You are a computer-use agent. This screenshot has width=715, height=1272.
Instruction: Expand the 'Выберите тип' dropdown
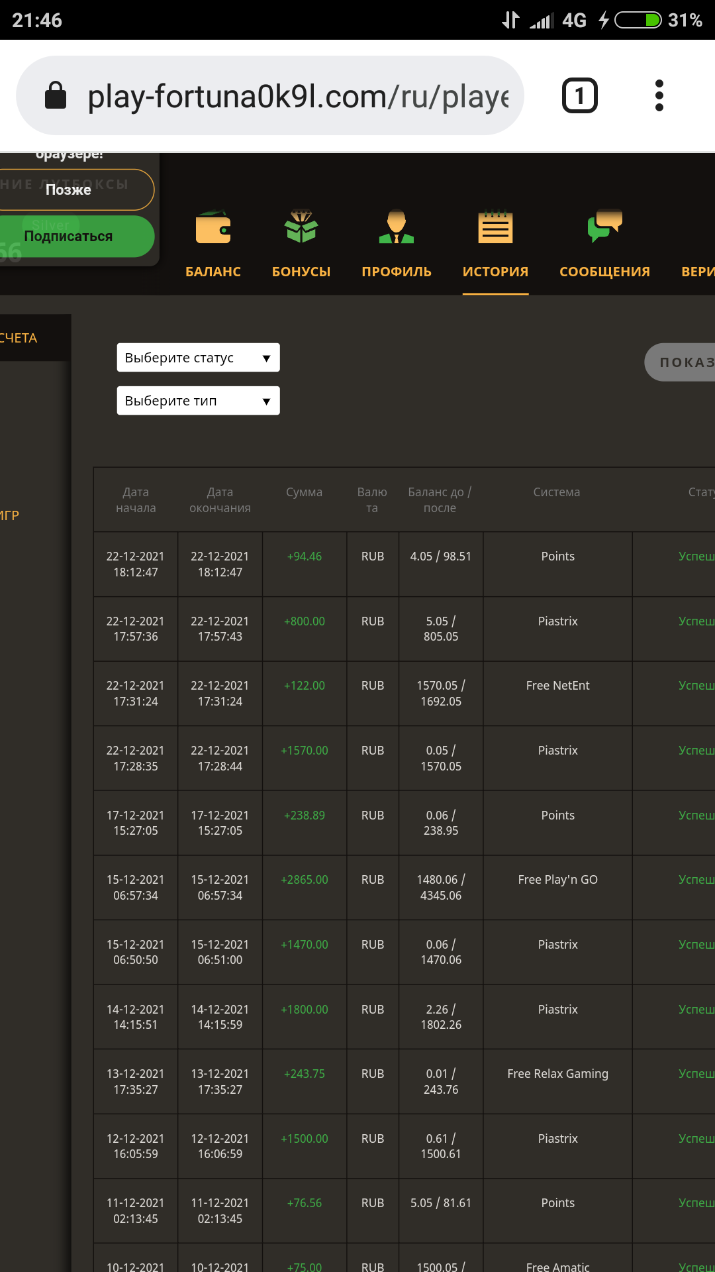198,401
